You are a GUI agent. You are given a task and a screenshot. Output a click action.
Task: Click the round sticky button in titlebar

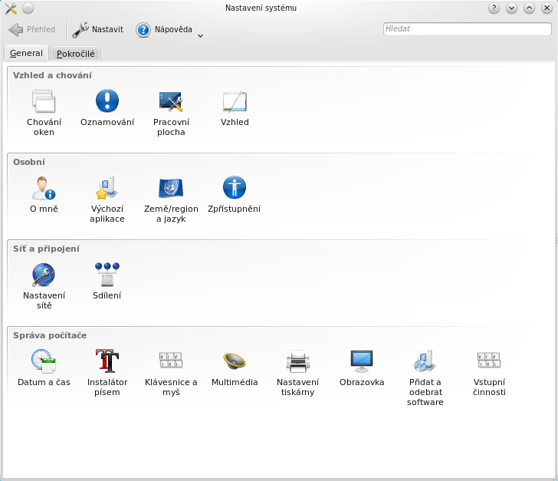tap(28, 8)
